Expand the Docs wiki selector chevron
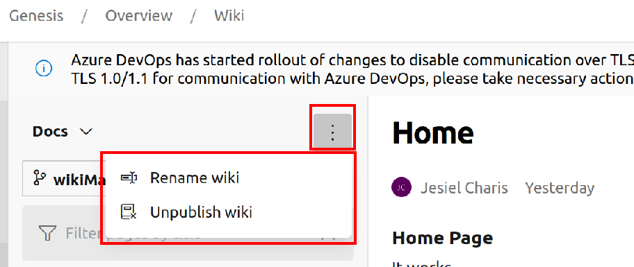 pos(86,132)
